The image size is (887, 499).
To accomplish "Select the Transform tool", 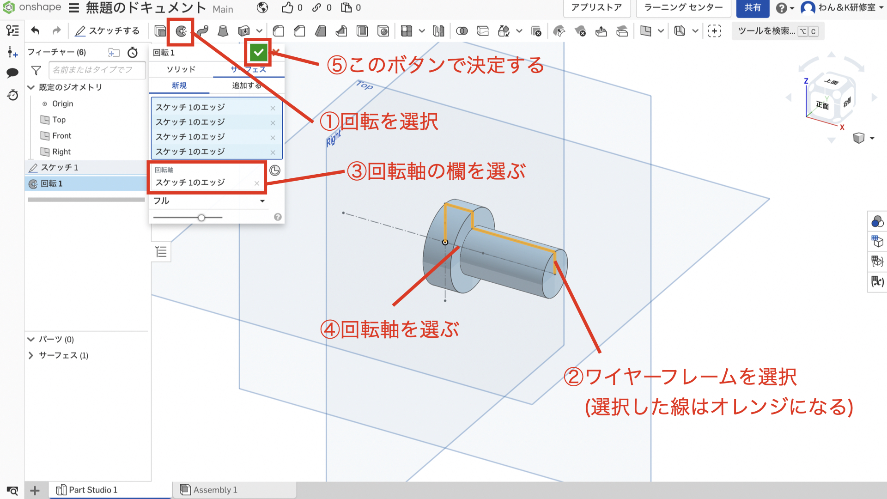I will (x=504, y=31).
